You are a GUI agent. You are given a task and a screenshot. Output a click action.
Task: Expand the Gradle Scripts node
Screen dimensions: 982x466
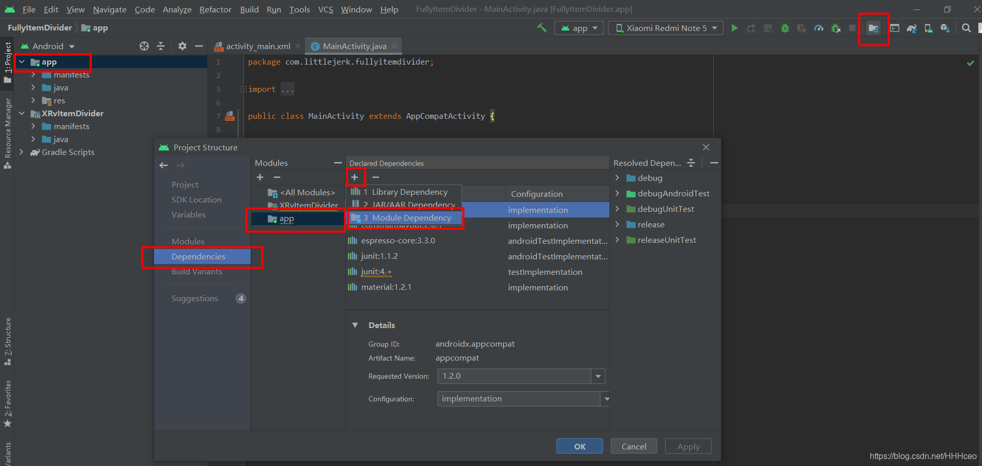[x=22, y=152]
